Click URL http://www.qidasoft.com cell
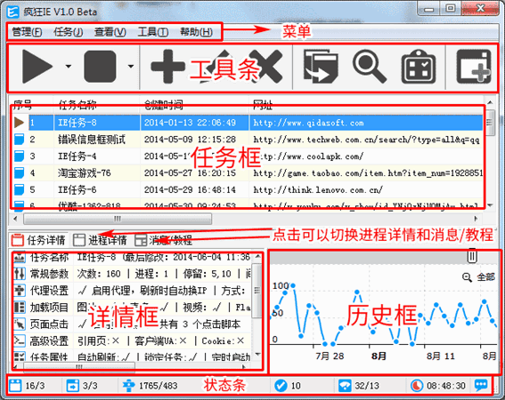 point(308,123)
